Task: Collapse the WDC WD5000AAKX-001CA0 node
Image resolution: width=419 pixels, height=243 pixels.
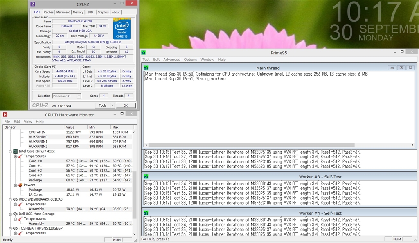Action: (x=10, y=200)
